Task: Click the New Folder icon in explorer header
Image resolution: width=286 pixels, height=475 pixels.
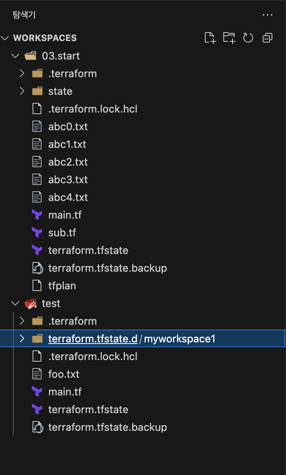Action: [229, 38]
